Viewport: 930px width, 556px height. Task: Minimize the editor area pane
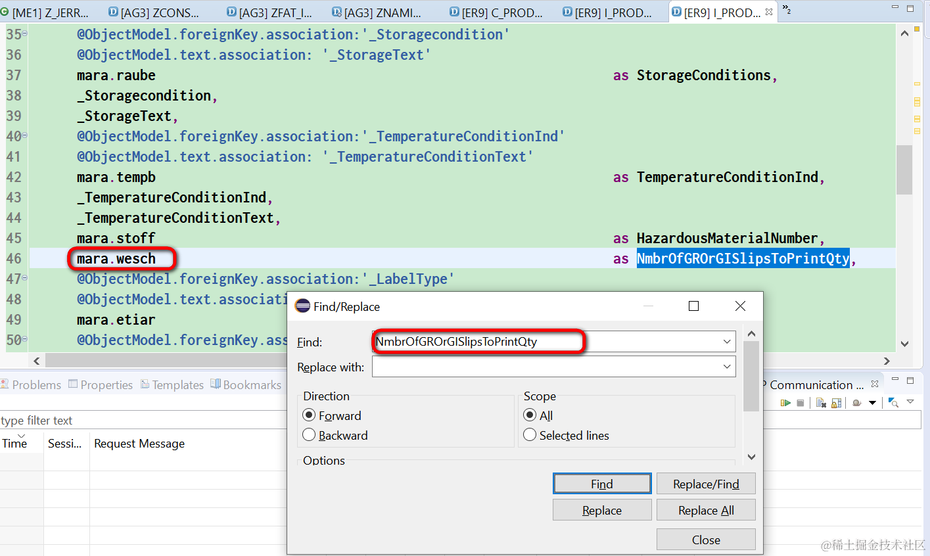click(895, 7)
